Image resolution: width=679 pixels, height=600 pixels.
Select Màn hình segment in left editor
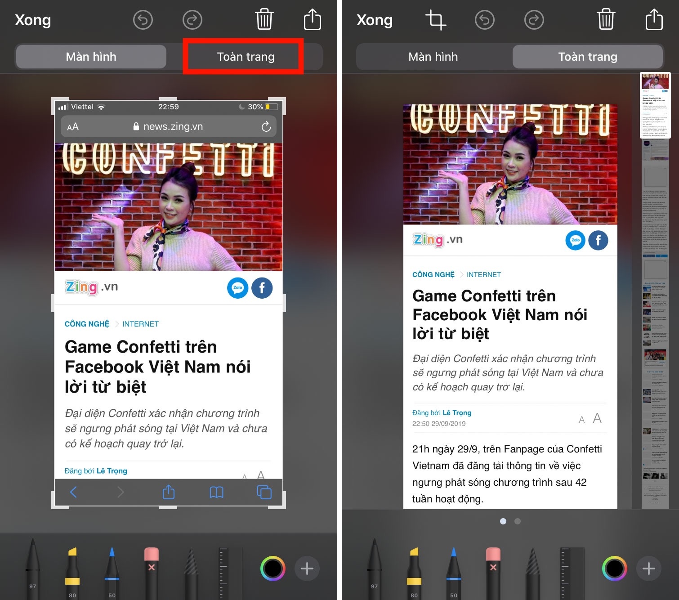[x=91, y=57]
